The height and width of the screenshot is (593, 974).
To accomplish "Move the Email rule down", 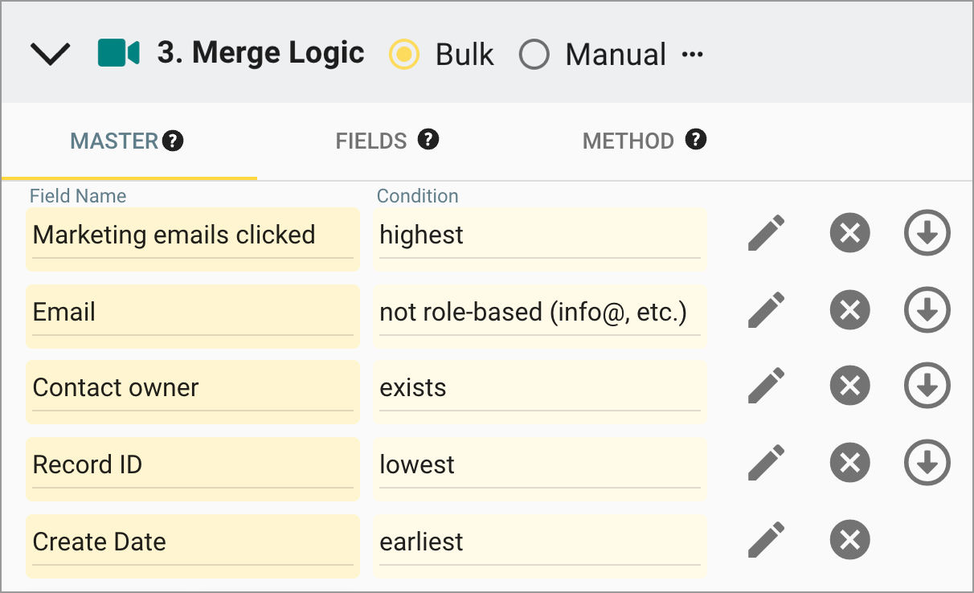I will click(927, 310).
